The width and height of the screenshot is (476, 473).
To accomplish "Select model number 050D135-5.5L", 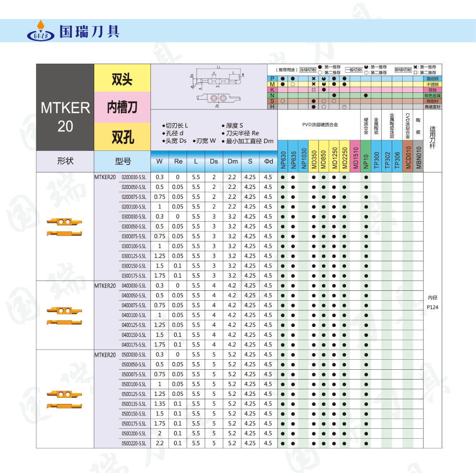I will coord(134,404).
